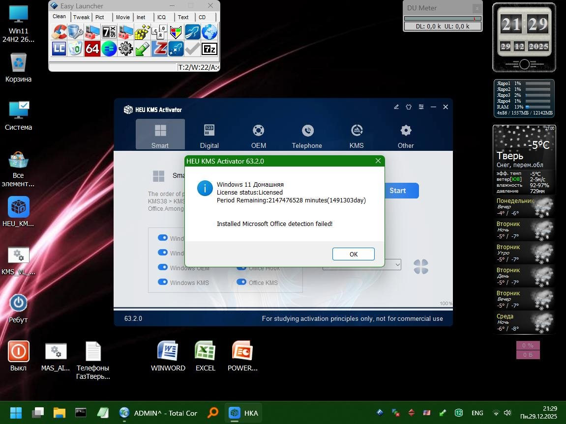The width and height of the screenshot is (566, 424).
Task: Open the skin shirt icon in HEU title bar
Action: pyautogui.click(x=409, y=107)
